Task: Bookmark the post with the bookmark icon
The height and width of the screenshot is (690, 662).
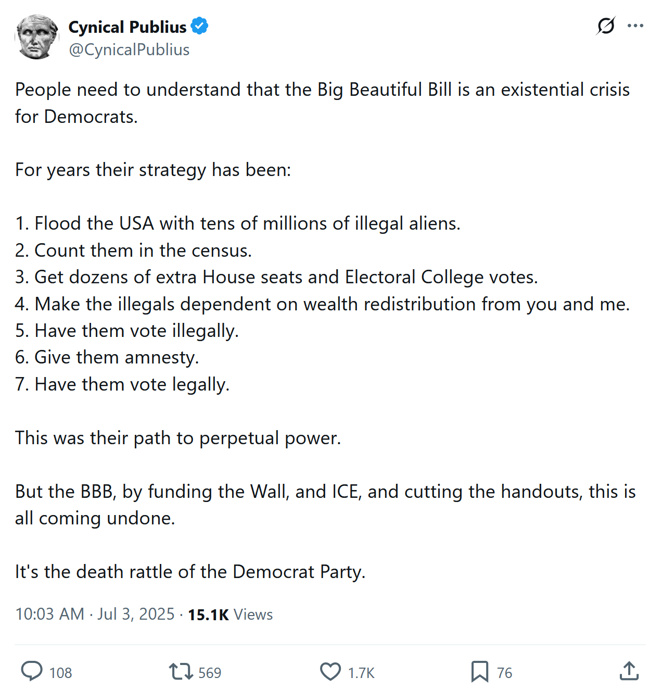Action: [479, 671]
